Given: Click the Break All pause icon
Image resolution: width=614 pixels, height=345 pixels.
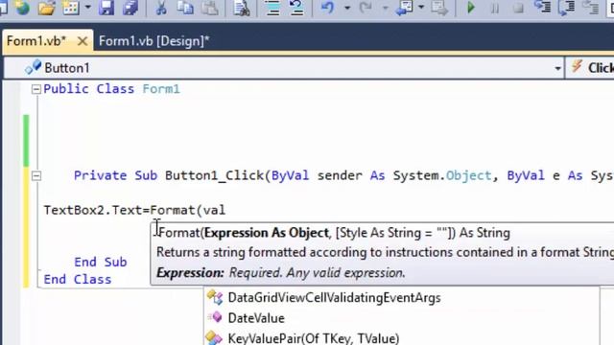Looking at the screenshot, I should point(495,8).
